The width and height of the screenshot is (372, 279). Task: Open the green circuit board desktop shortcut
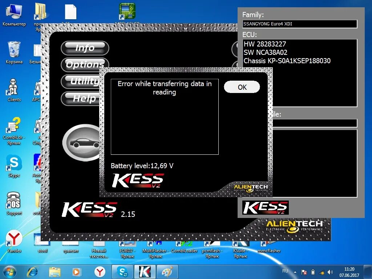point(127,11)
